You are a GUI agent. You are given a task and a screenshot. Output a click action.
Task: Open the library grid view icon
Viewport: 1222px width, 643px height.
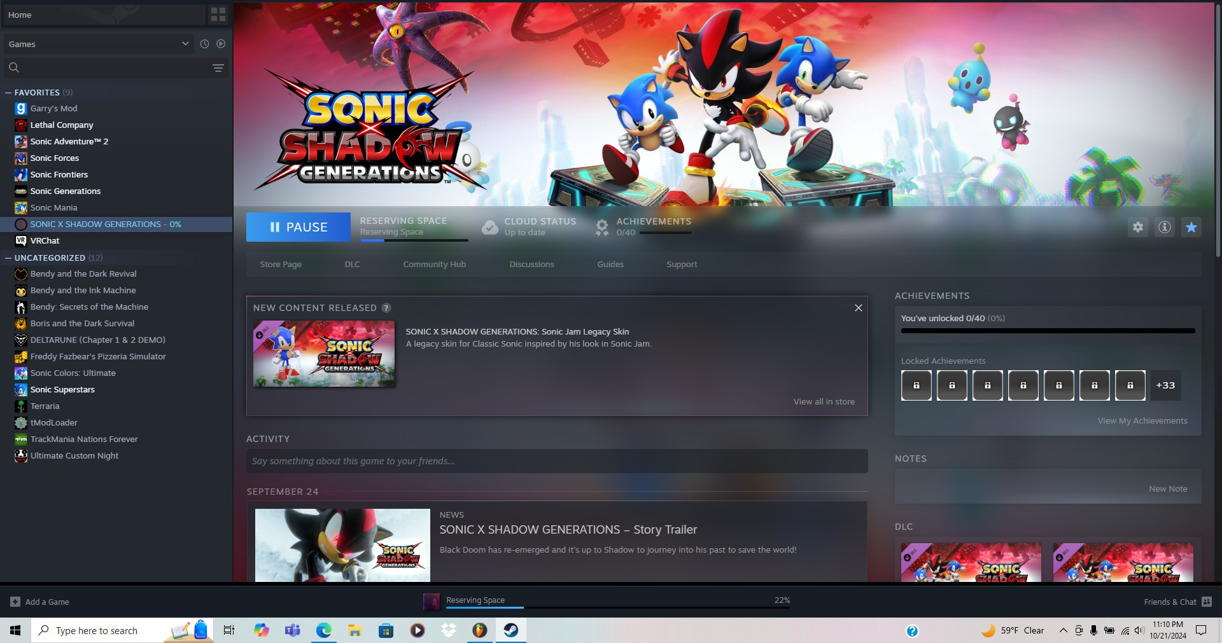pyautogui.click(x=218, y=14)
